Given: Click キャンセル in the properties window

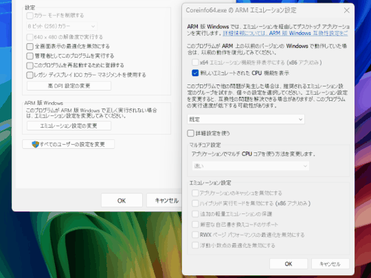Looking at the screenshot, I should point(164,200).
